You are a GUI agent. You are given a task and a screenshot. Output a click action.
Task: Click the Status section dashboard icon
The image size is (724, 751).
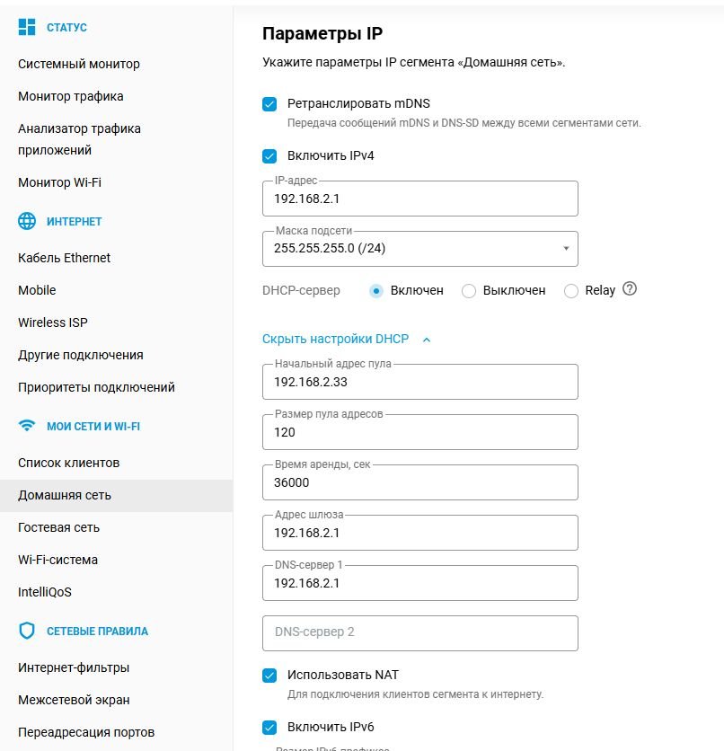click(x=27, y=27)
